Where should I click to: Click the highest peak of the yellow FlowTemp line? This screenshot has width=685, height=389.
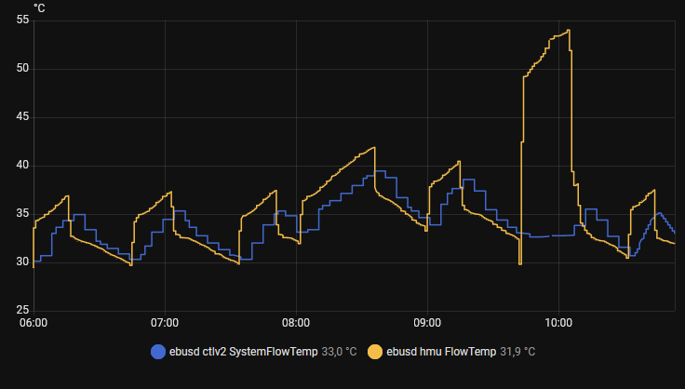point(568,31)
